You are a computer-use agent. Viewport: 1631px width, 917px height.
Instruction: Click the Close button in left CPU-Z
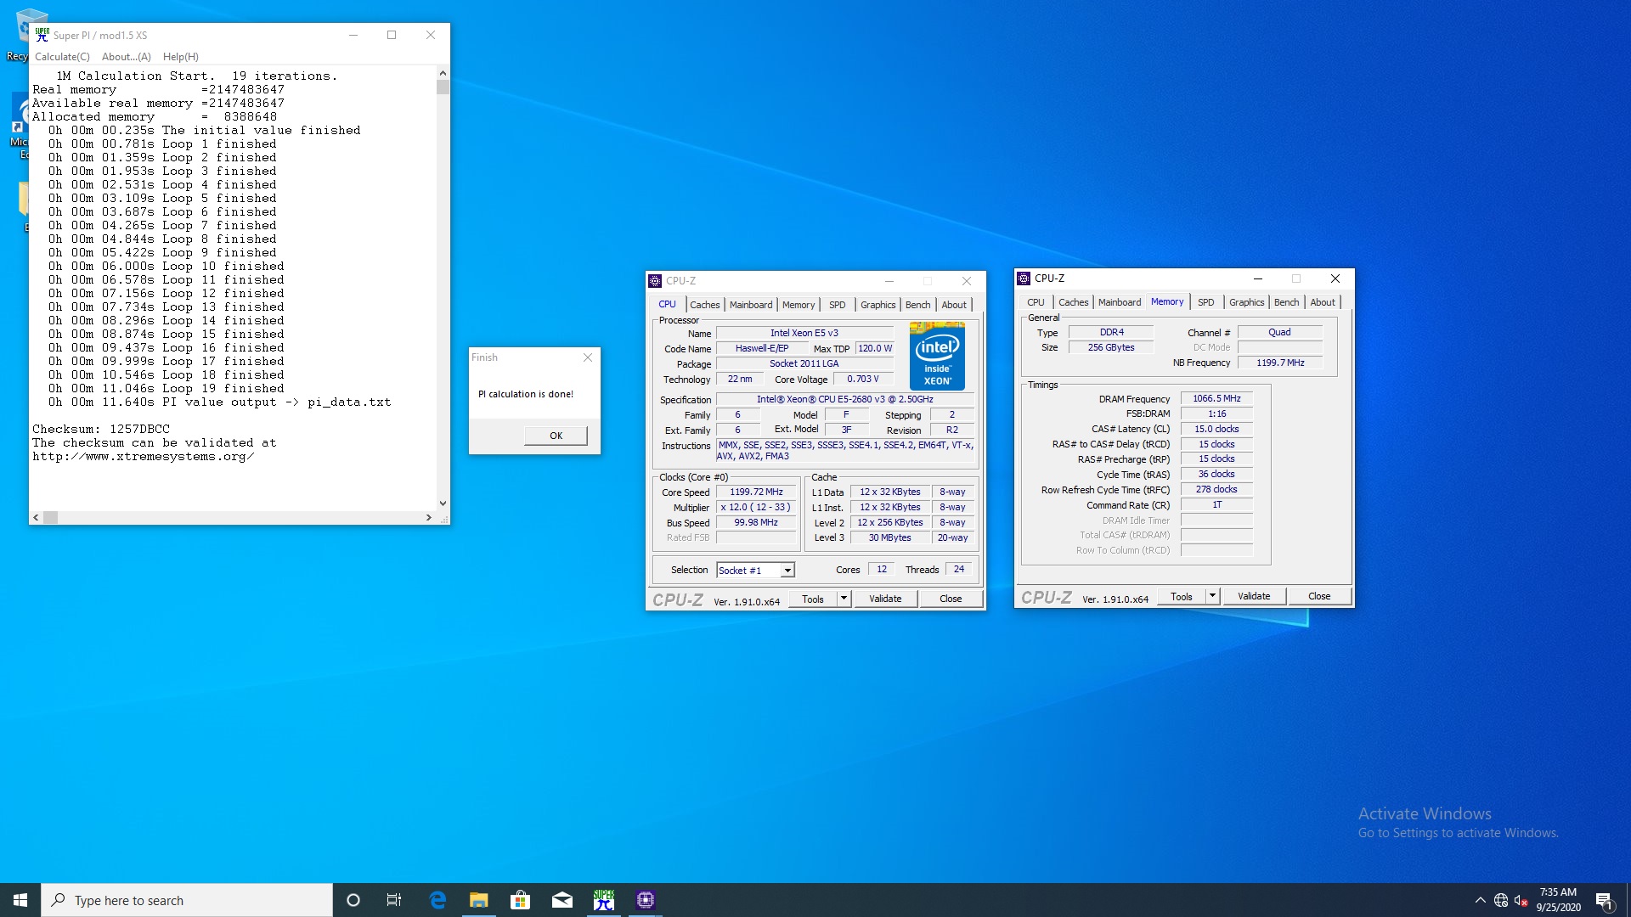951,599
